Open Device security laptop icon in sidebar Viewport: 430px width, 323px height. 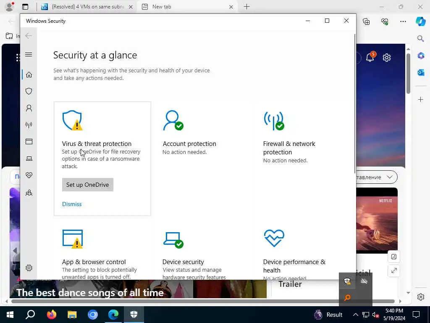(29, 159)
